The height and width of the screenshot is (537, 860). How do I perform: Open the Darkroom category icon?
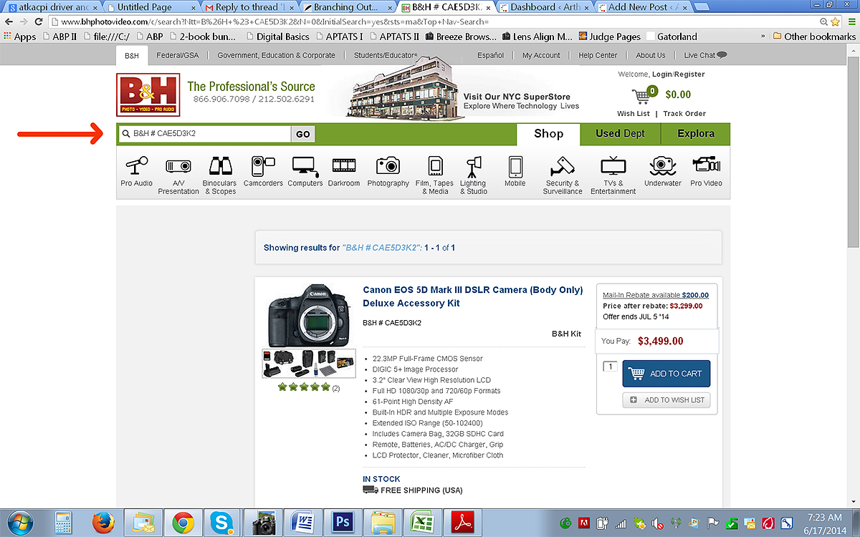(344, 166)
